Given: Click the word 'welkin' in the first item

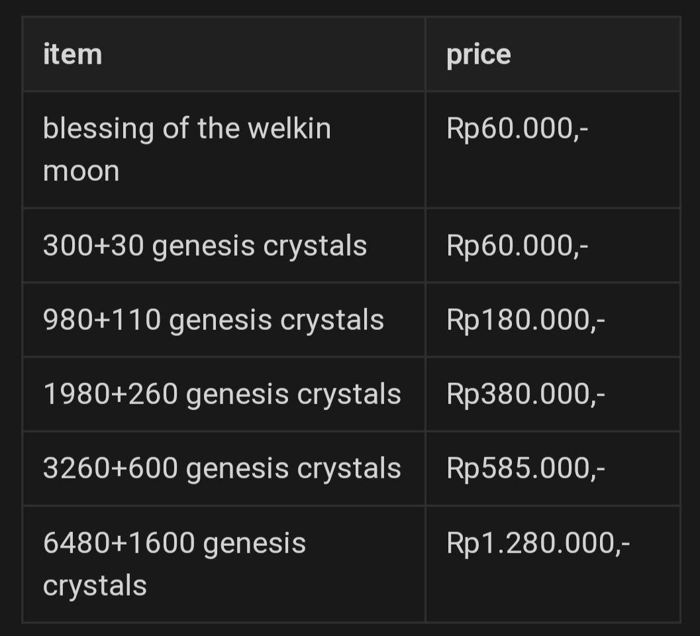Looking at the screenshot, I should click(x=289, y=128).
